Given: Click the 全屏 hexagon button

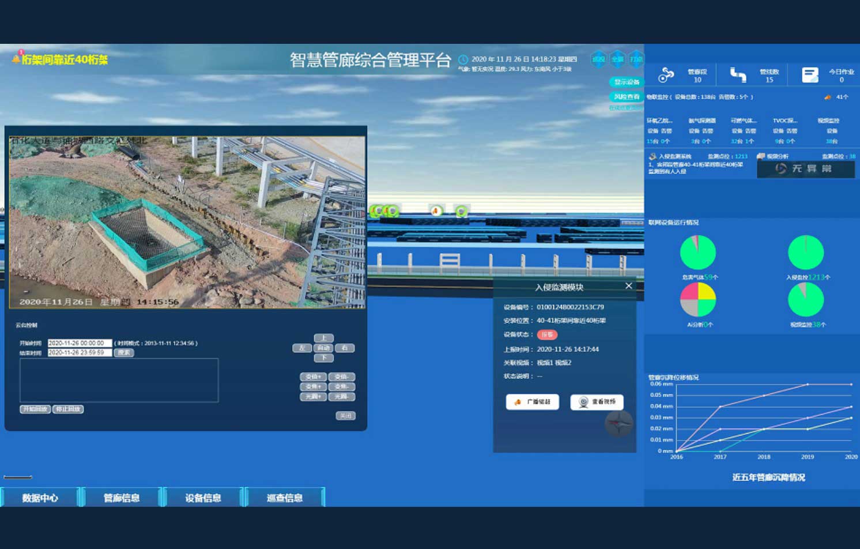Looking at the screenshot, I should 617,59.
